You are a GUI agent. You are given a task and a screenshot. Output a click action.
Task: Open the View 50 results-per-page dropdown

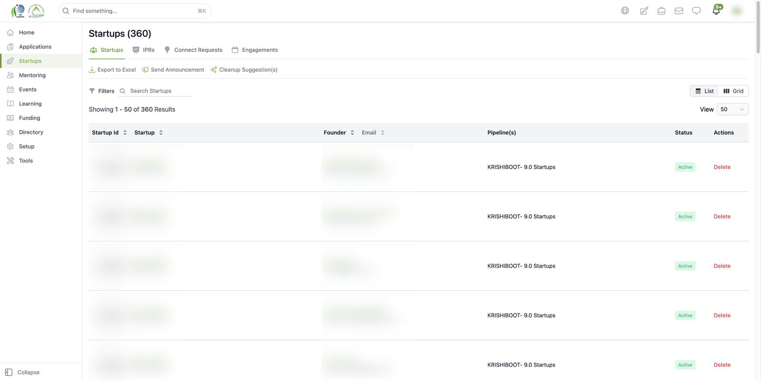(732, 109)
